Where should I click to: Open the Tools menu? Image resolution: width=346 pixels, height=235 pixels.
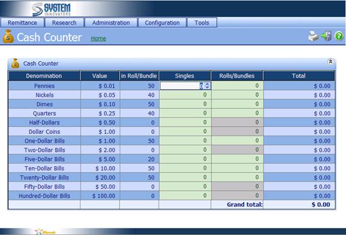tap(202, 23)
